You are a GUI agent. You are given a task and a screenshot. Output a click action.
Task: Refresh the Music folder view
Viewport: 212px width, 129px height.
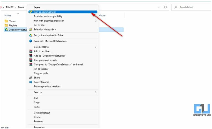(x=165, y=7)
